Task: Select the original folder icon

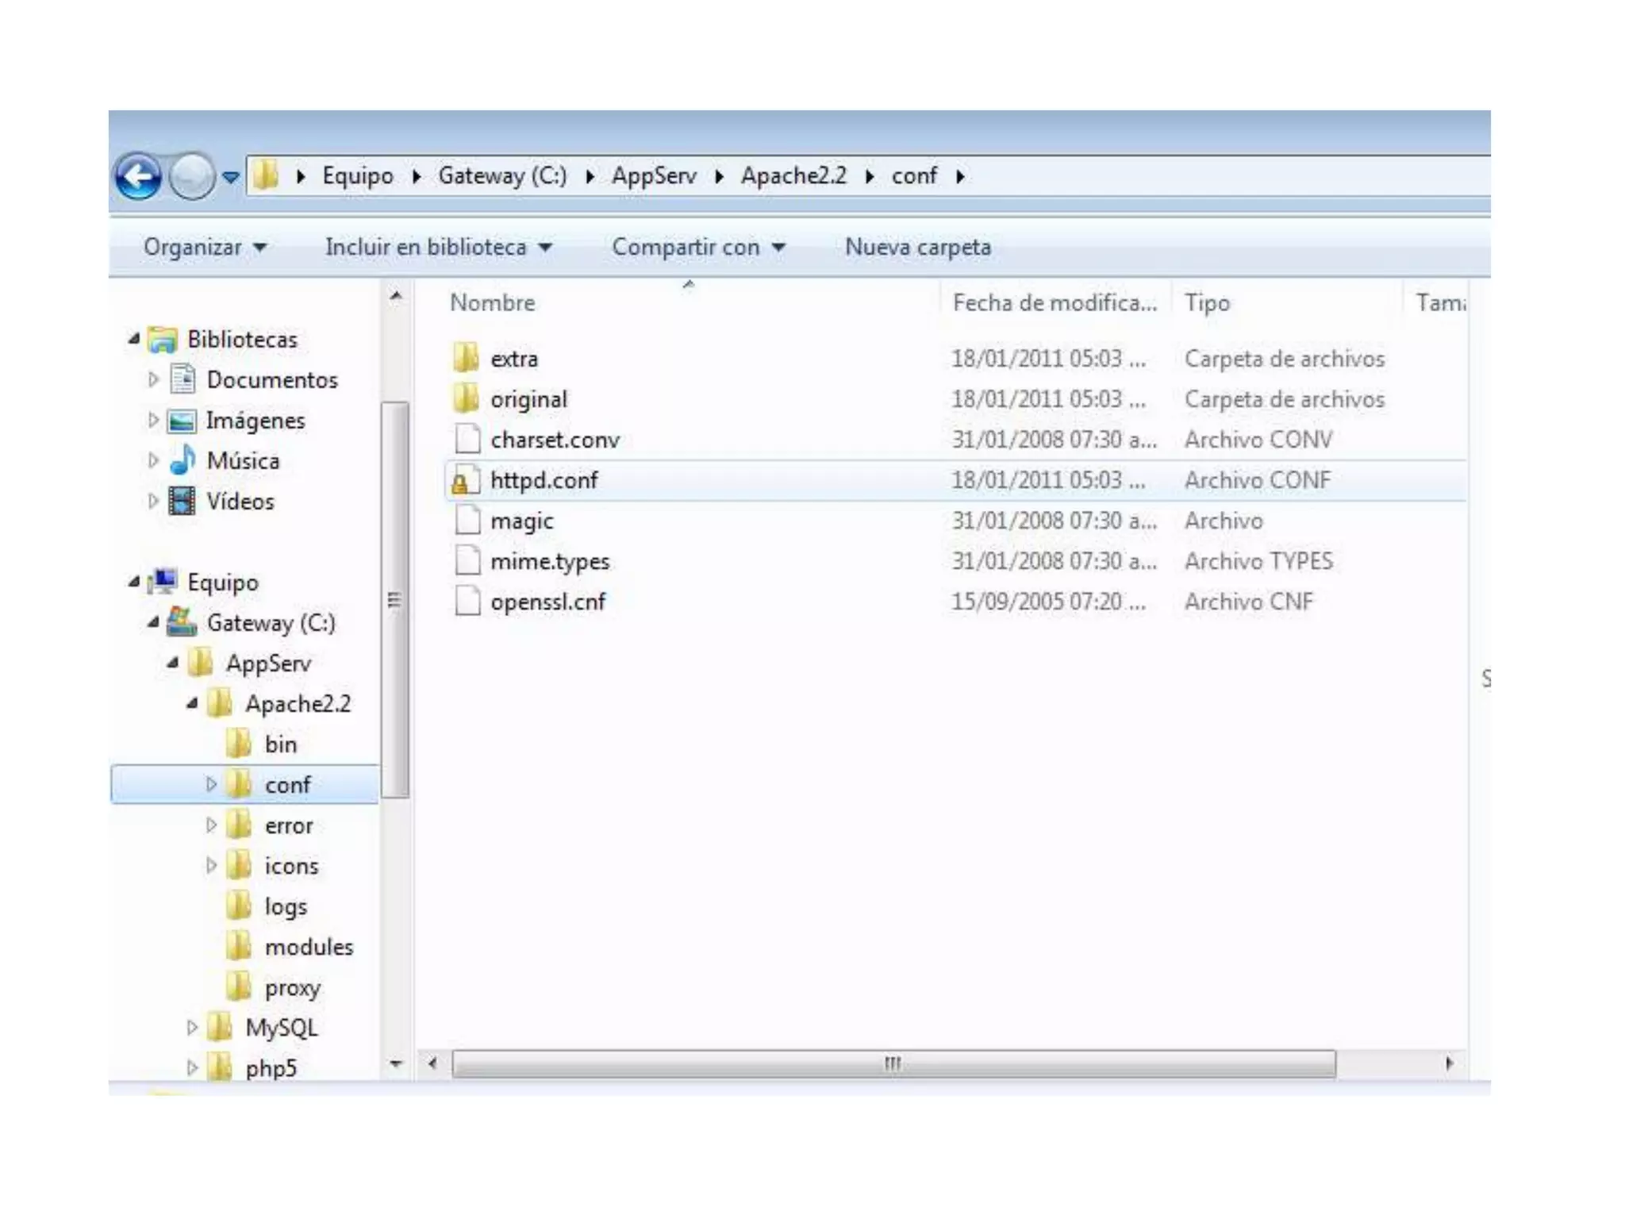Action: point(466,399)
